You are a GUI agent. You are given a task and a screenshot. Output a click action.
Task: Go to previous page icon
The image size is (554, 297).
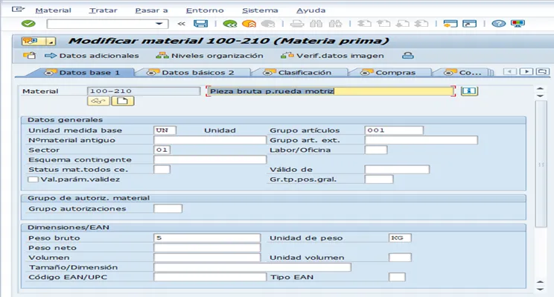tap(383, 24)
